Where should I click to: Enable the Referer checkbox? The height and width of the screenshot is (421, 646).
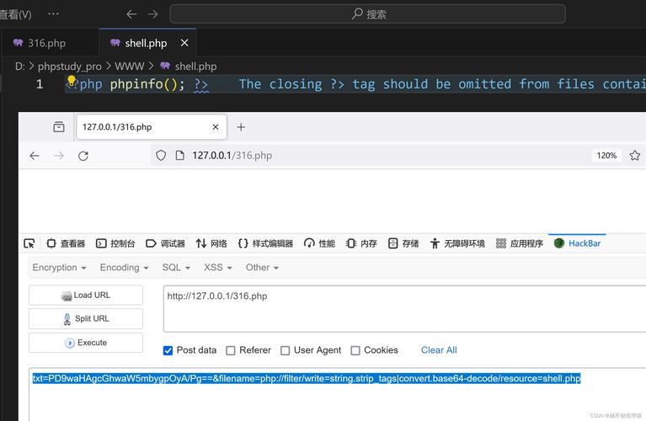[x=231, y=350]
